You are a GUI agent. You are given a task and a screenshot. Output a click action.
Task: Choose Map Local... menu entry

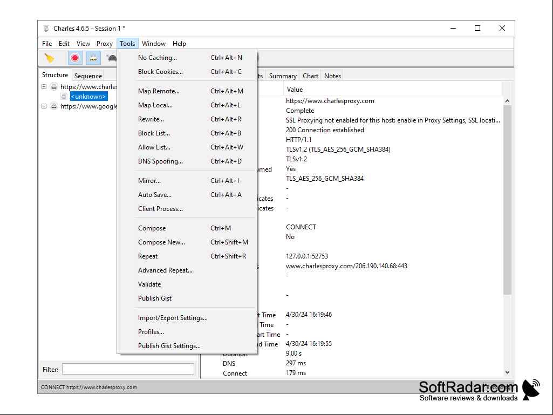click(187, 105)
